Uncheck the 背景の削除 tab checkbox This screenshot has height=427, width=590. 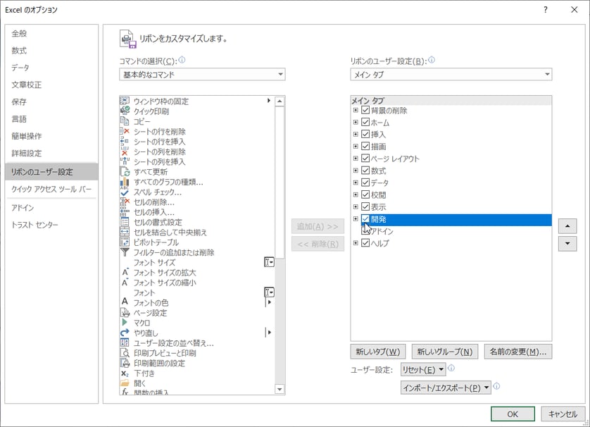click(365, 110)
